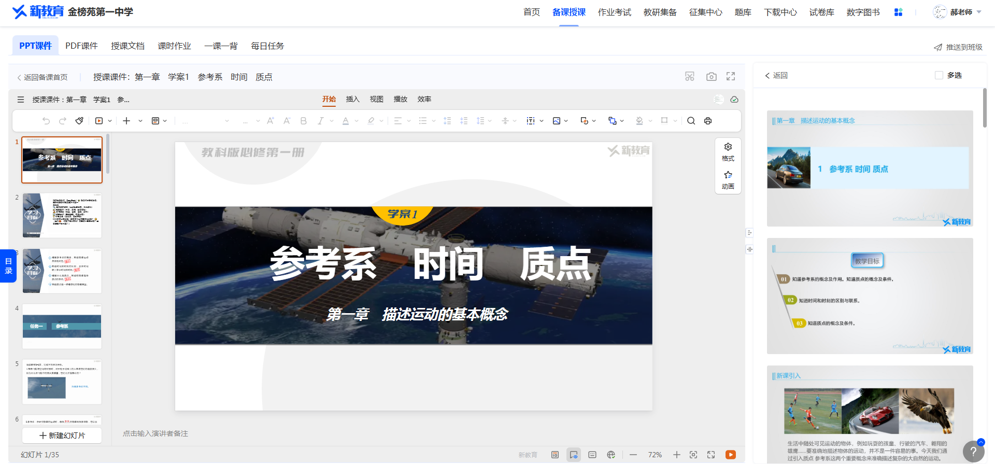Toggle bold formatting B icon
This screenshot has width=995, height=464.
click(x=304, y=121)
